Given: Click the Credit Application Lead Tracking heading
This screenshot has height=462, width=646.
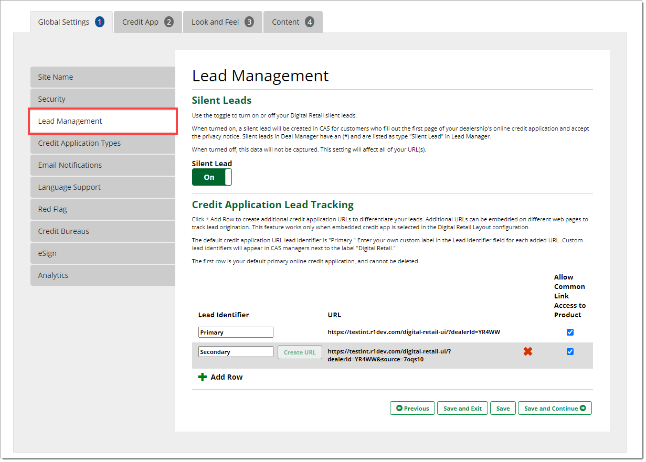Looking at the screenshot, I should [x=273, y=205].
